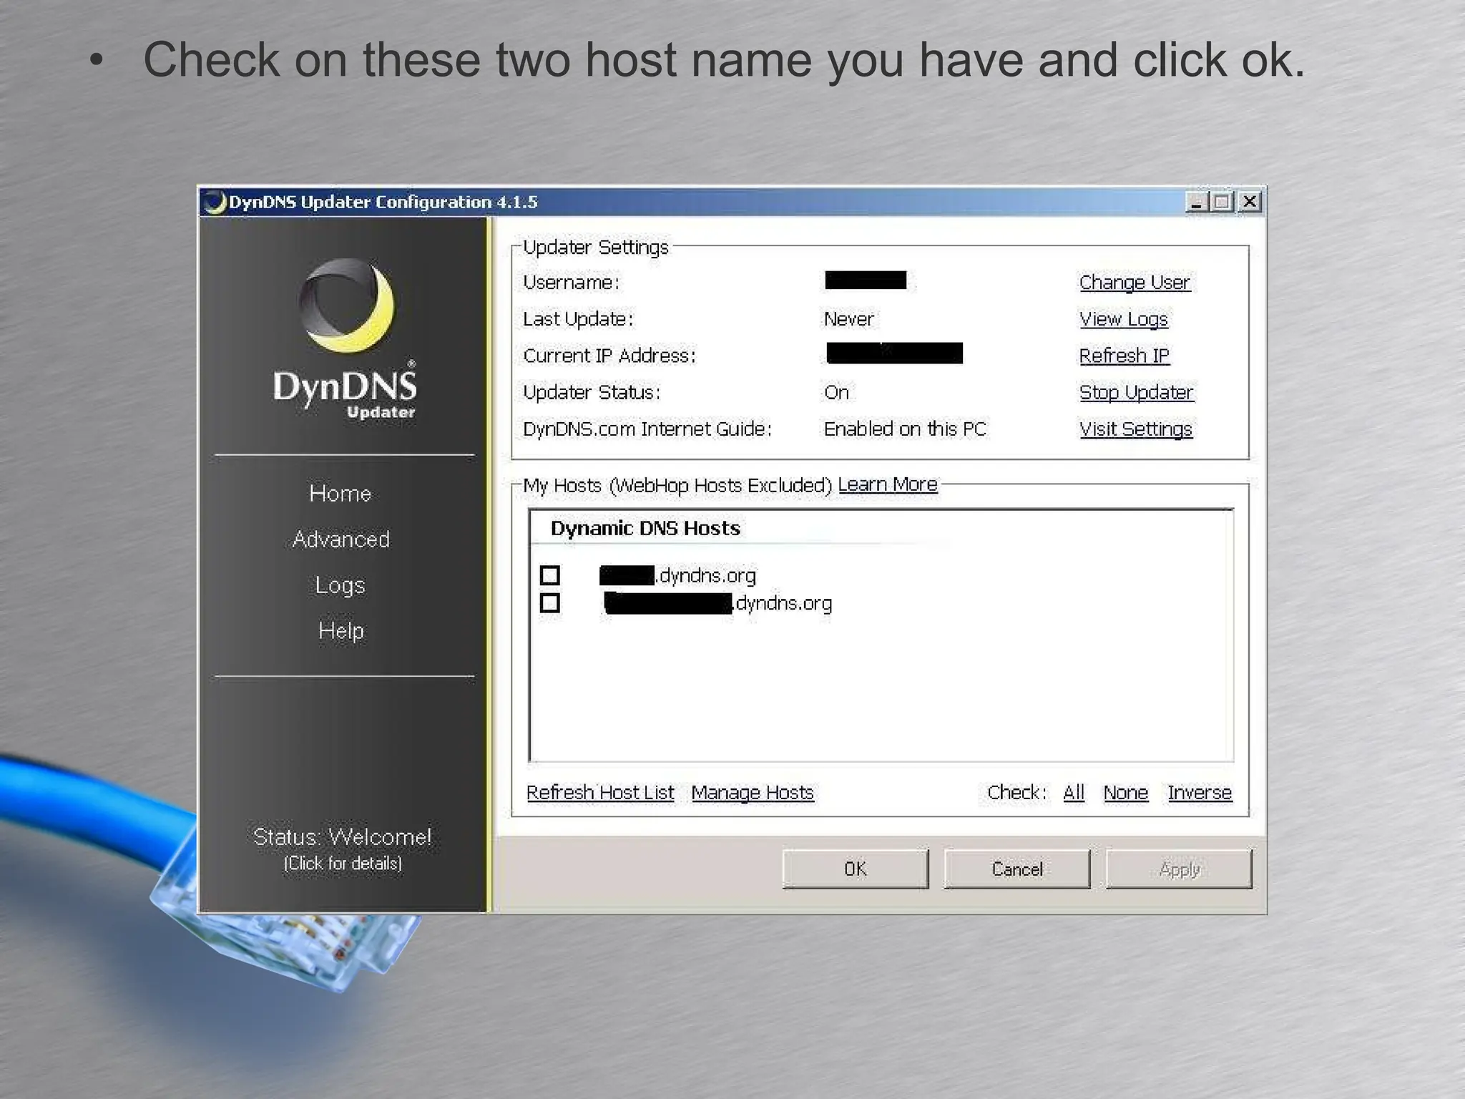Open the Home section in sidebar
This screenshot has height=1099, width=1465.
[340, 494]
